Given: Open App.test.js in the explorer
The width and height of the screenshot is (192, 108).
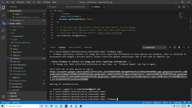Looking at the screenshot, I should tap(17, 52).
